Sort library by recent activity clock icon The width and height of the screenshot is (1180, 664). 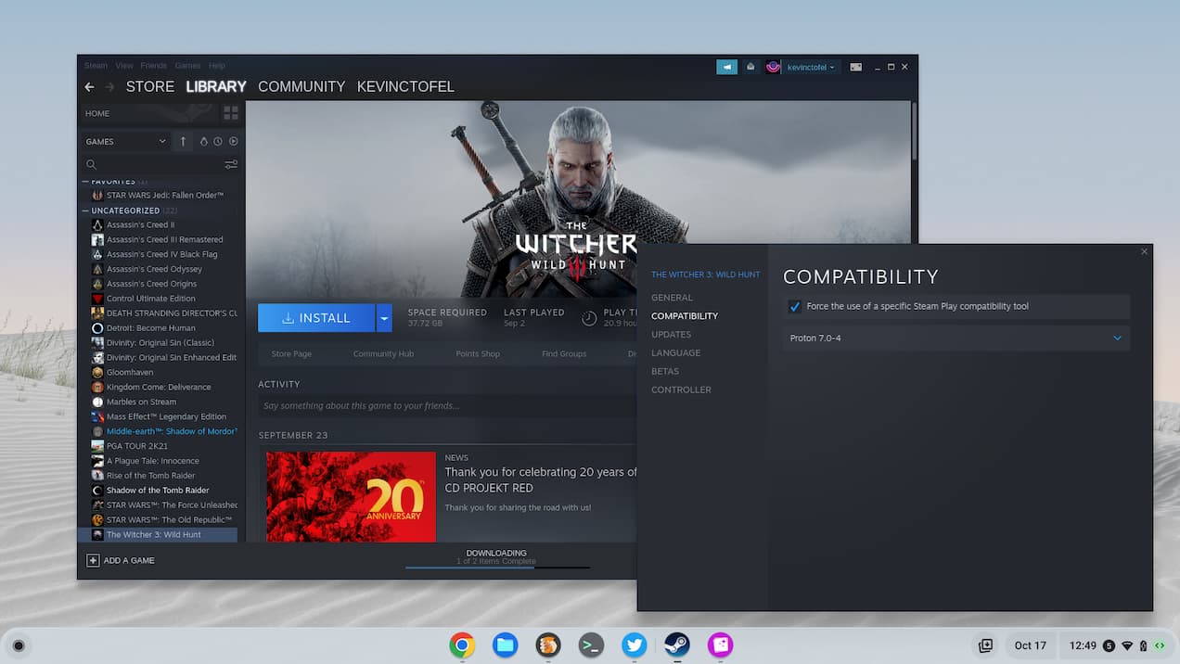(218, 141)
